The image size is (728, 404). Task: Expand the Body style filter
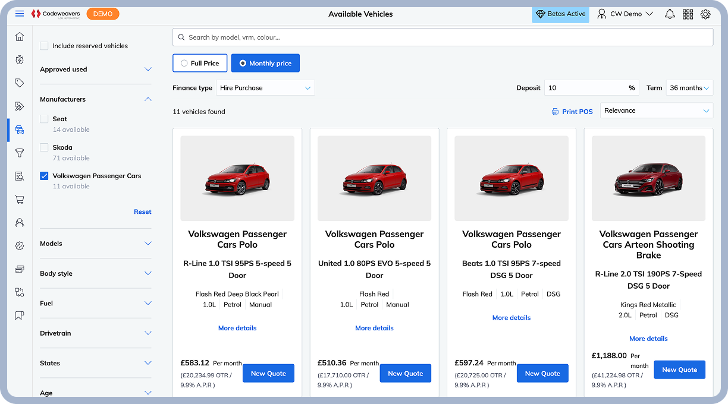[96, 273]
